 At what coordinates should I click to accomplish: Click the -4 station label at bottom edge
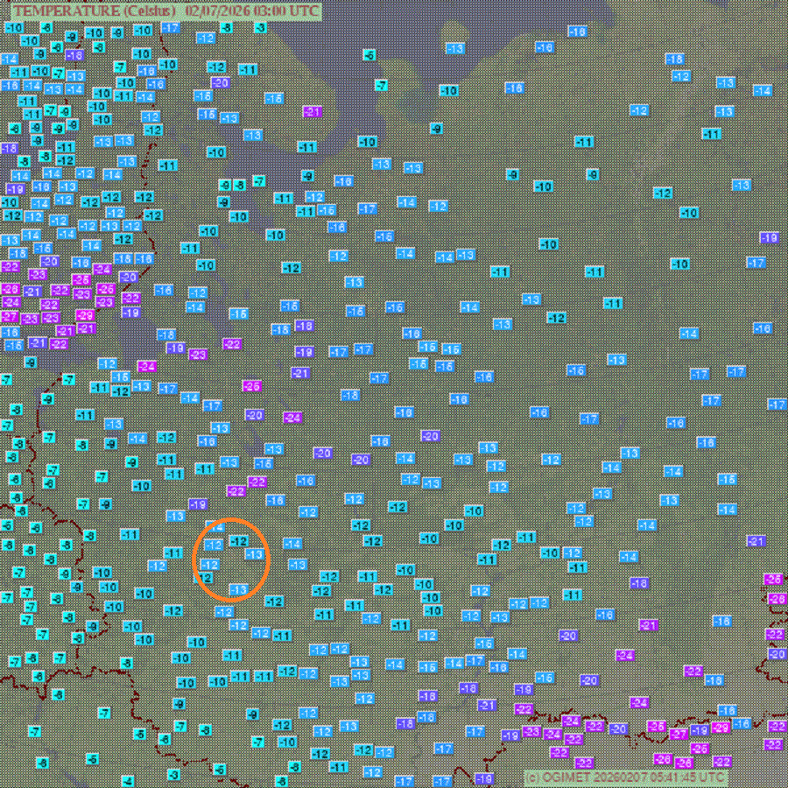click(128, 780)
